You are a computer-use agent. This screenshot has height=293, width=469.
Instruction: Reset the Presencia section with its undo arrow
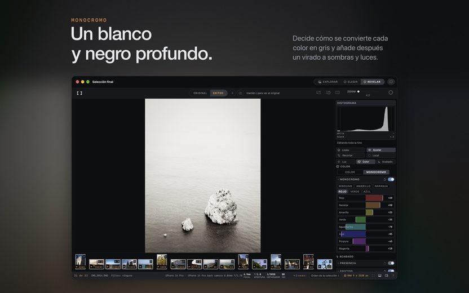tap(384, 263)
